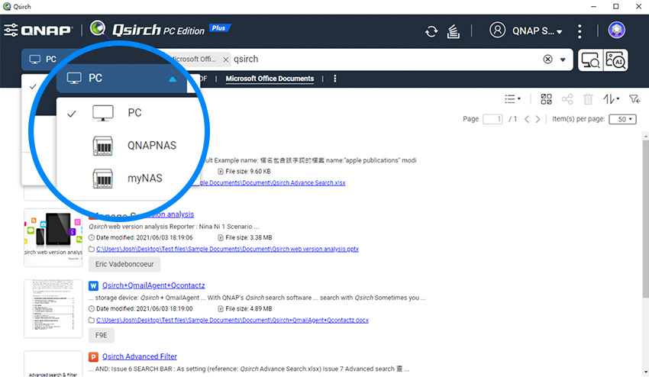The image size is (649, 377).
Task: Switch to grid thumbnail view
Action: [546, 99]
